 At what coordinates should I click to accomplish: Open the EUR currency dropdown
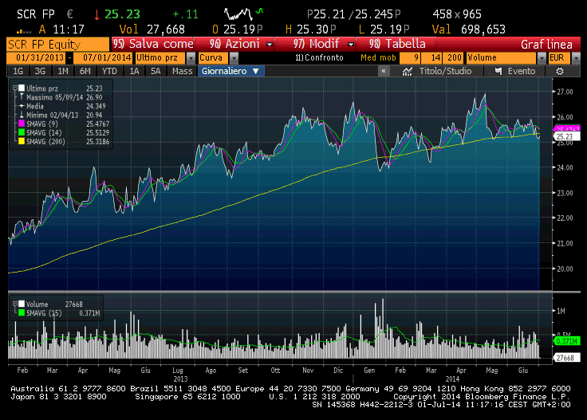click(566, 58)
